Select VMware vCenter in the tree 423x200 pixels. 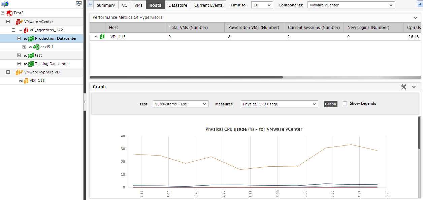(x=39, y=22)
